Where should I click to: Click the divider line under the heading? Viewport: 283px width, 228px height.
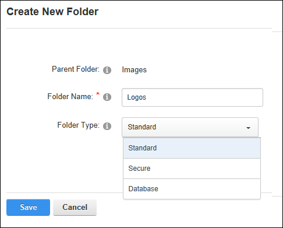pyautogui.click(x=139, y=29)
